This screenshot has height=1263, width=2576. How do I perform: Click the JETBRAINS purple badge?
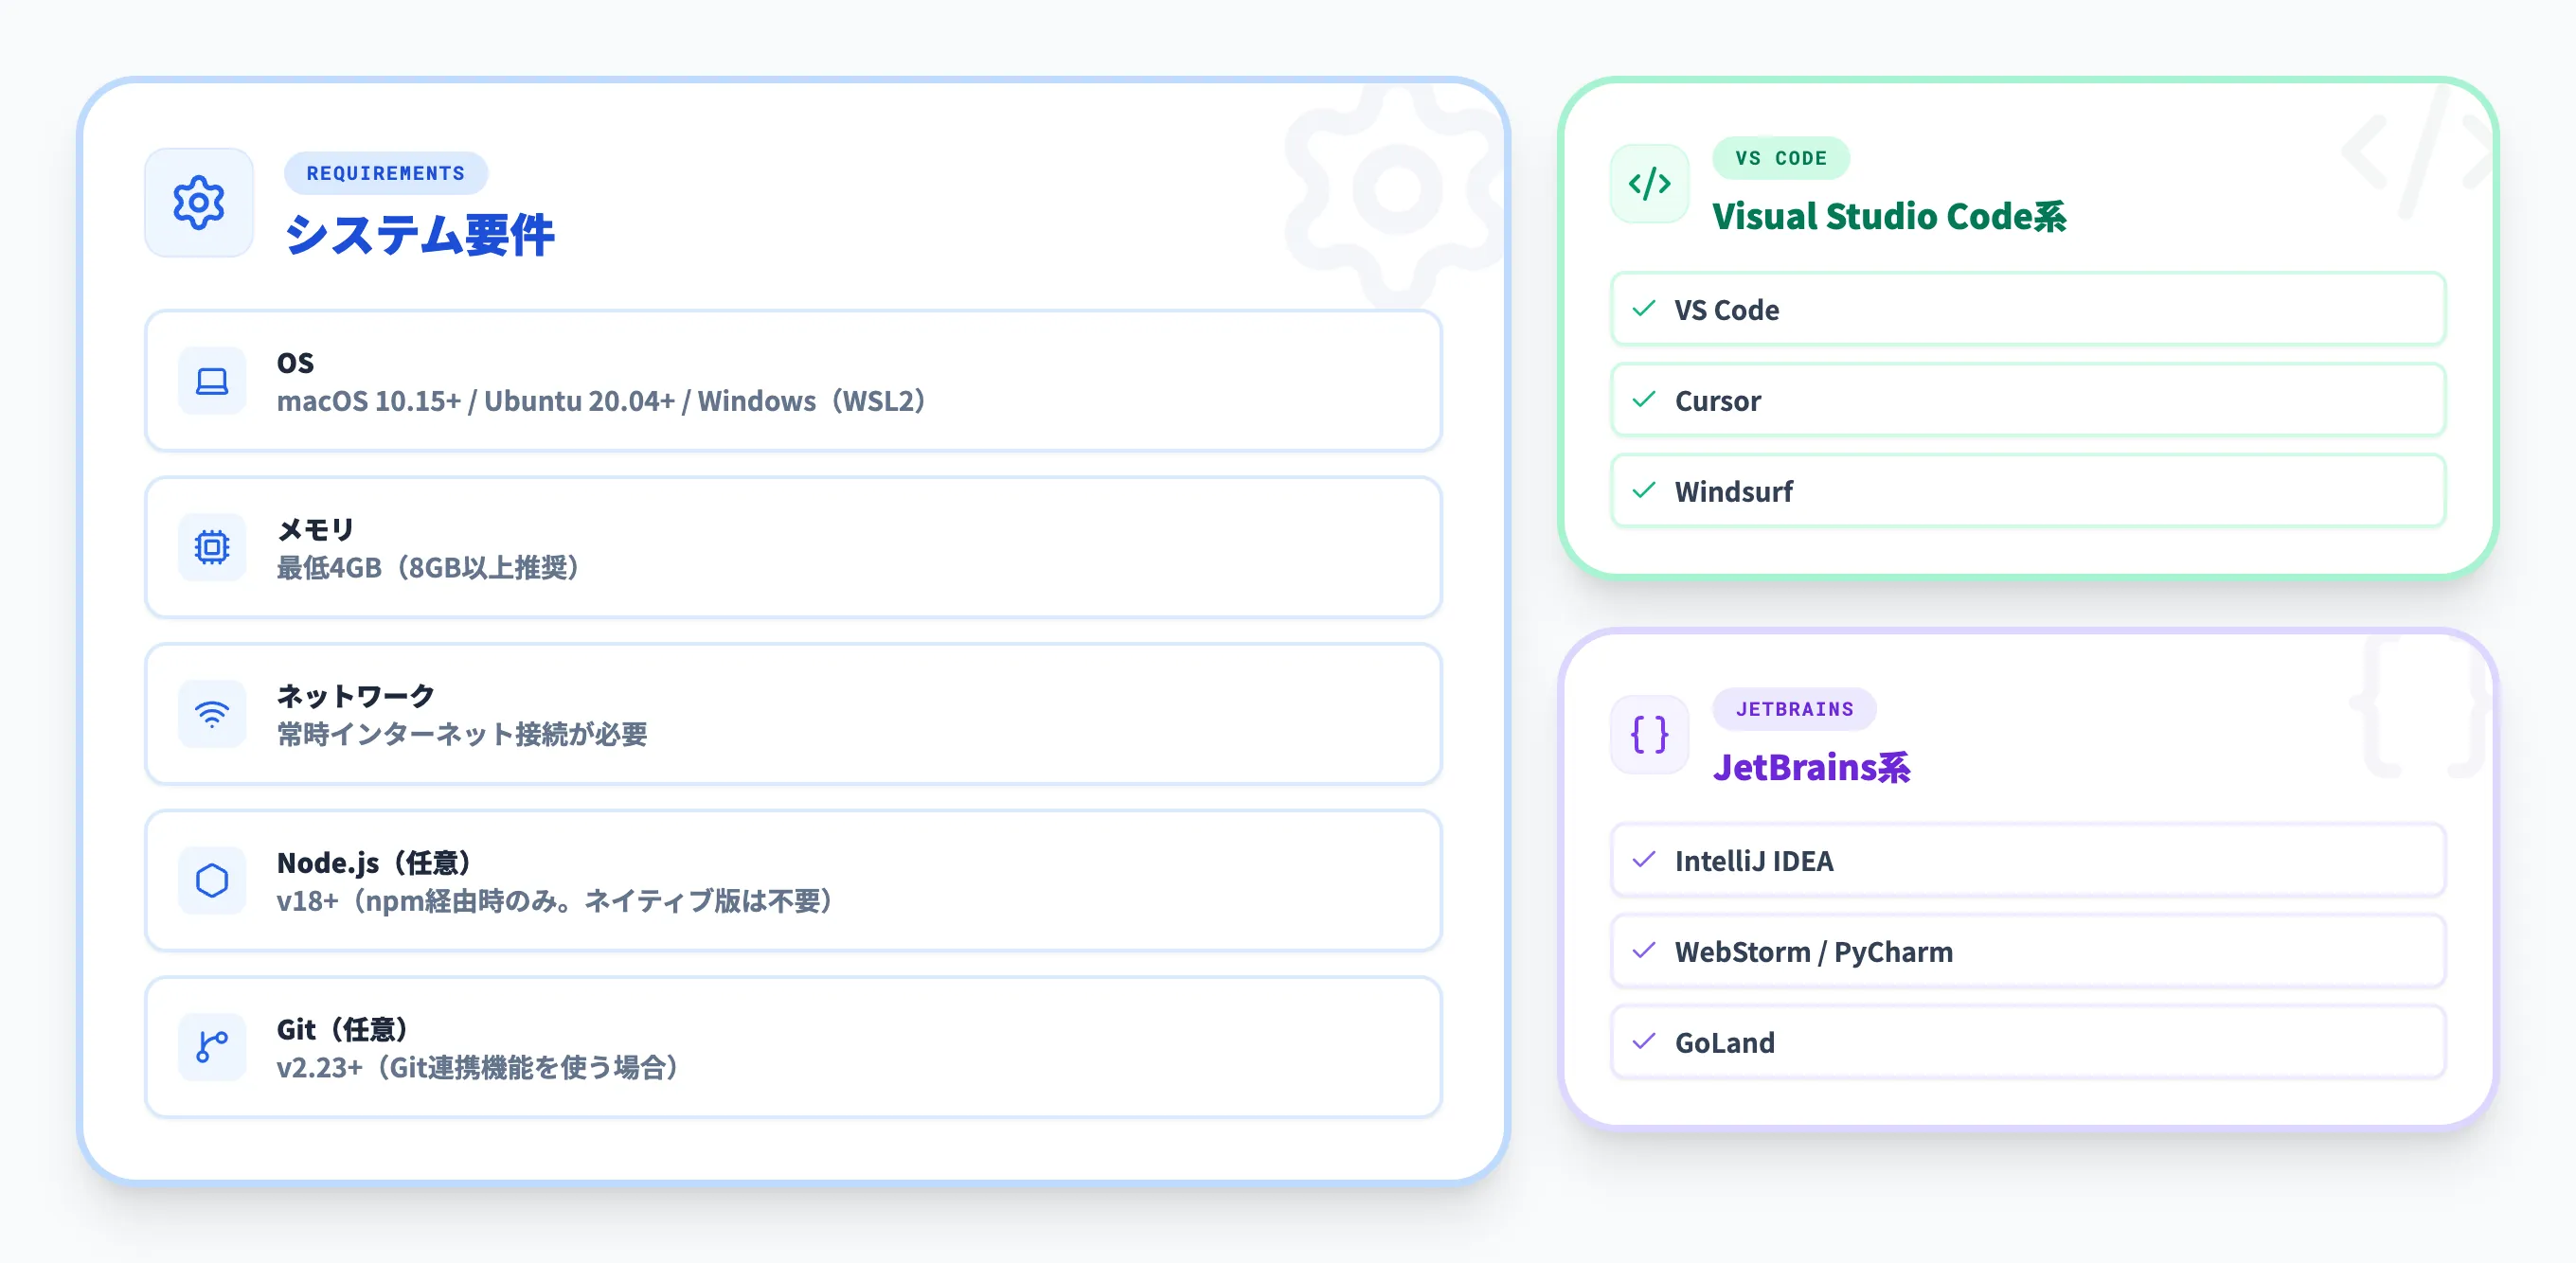(1794, 709)
